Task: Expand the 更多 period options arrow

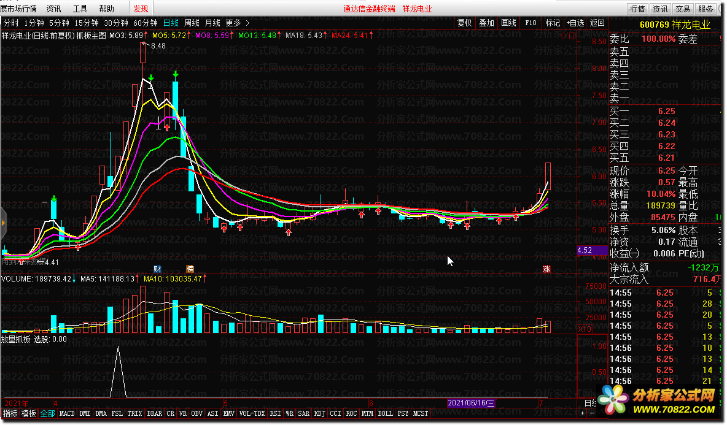Action: click(247, 23)
